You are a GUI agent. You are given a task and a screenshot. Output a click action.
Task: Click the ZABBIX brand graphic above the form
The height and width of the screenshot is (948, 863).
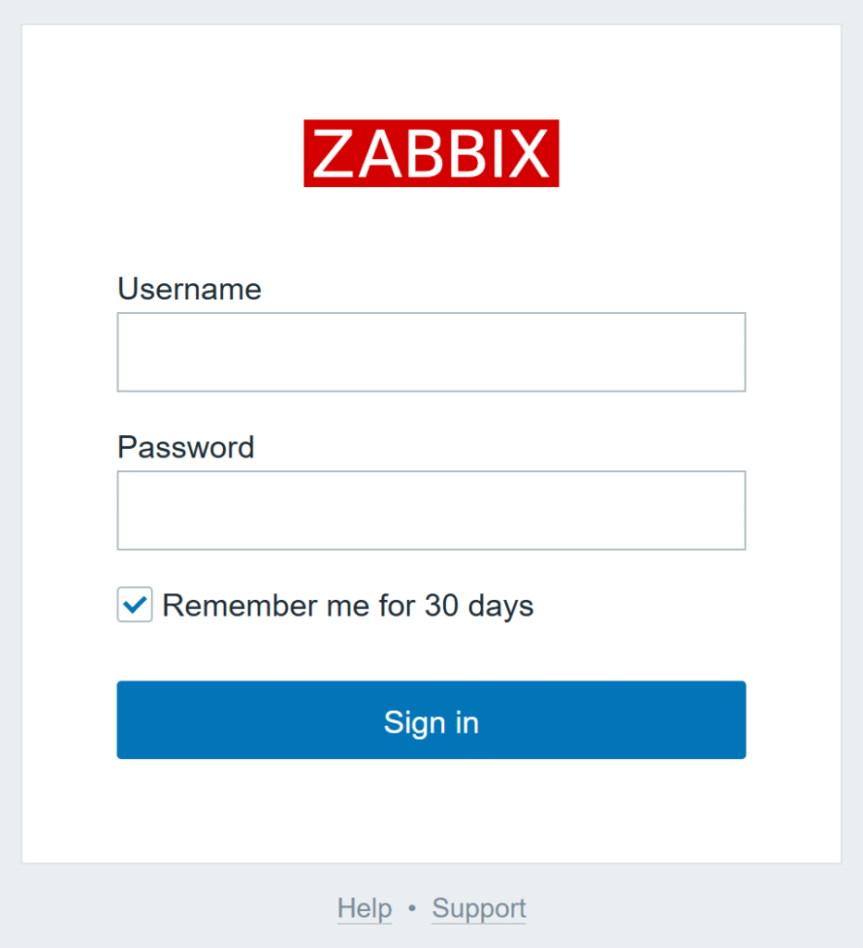click(x=431, y=153)
